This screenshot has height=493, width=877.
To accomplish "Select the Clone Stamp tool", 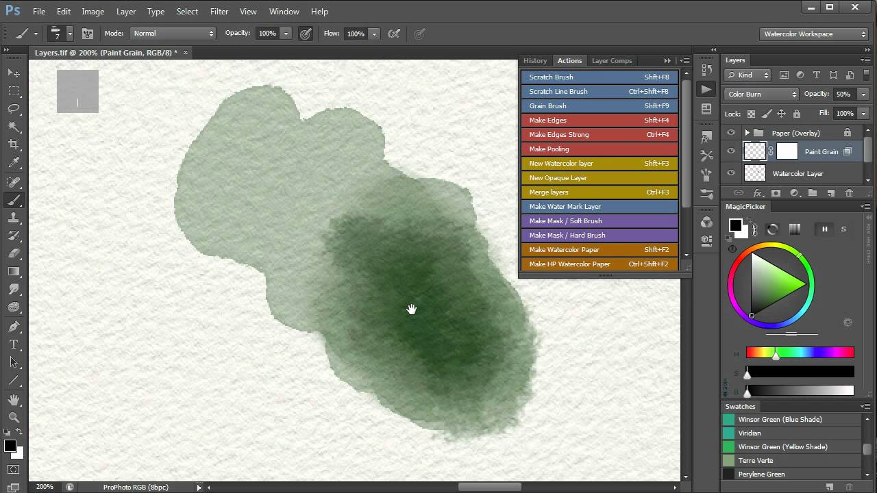I will click(x=14, y=218).
